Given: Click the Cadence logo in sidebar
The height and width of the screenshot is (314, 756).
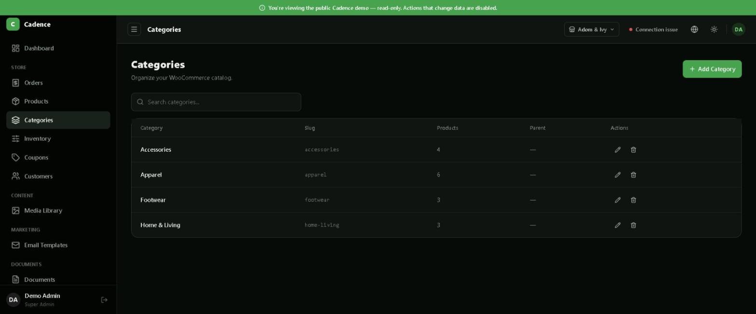Looking at the screenshot, I should point(13,24).
